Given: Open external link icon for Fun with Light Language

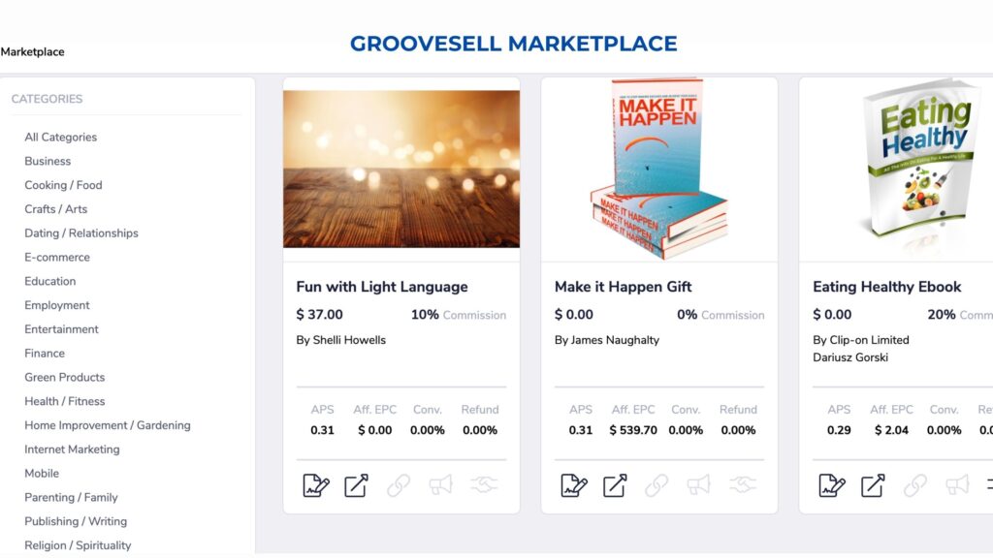Looking at the screenshot, I should point(357,485).
